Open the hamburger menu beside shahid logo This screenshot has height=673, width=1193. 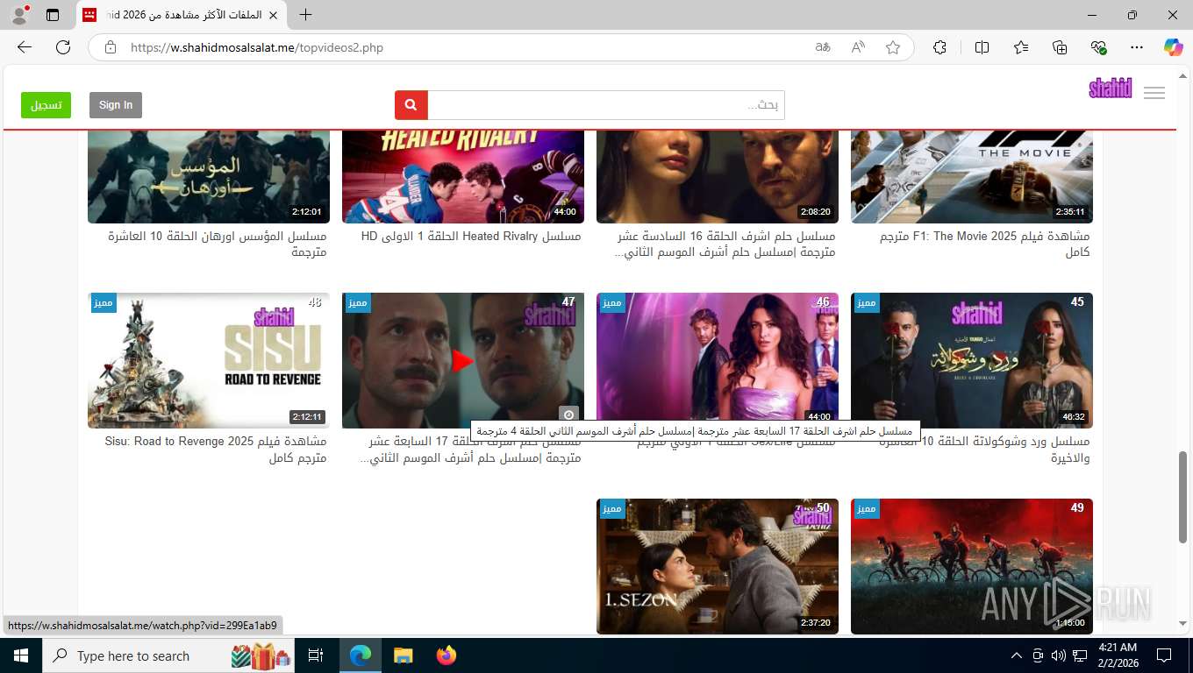coord(1154,93)
